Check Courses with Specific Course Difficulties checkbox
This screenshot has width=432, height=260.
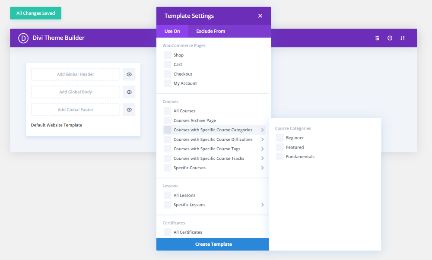coord(167,140)
